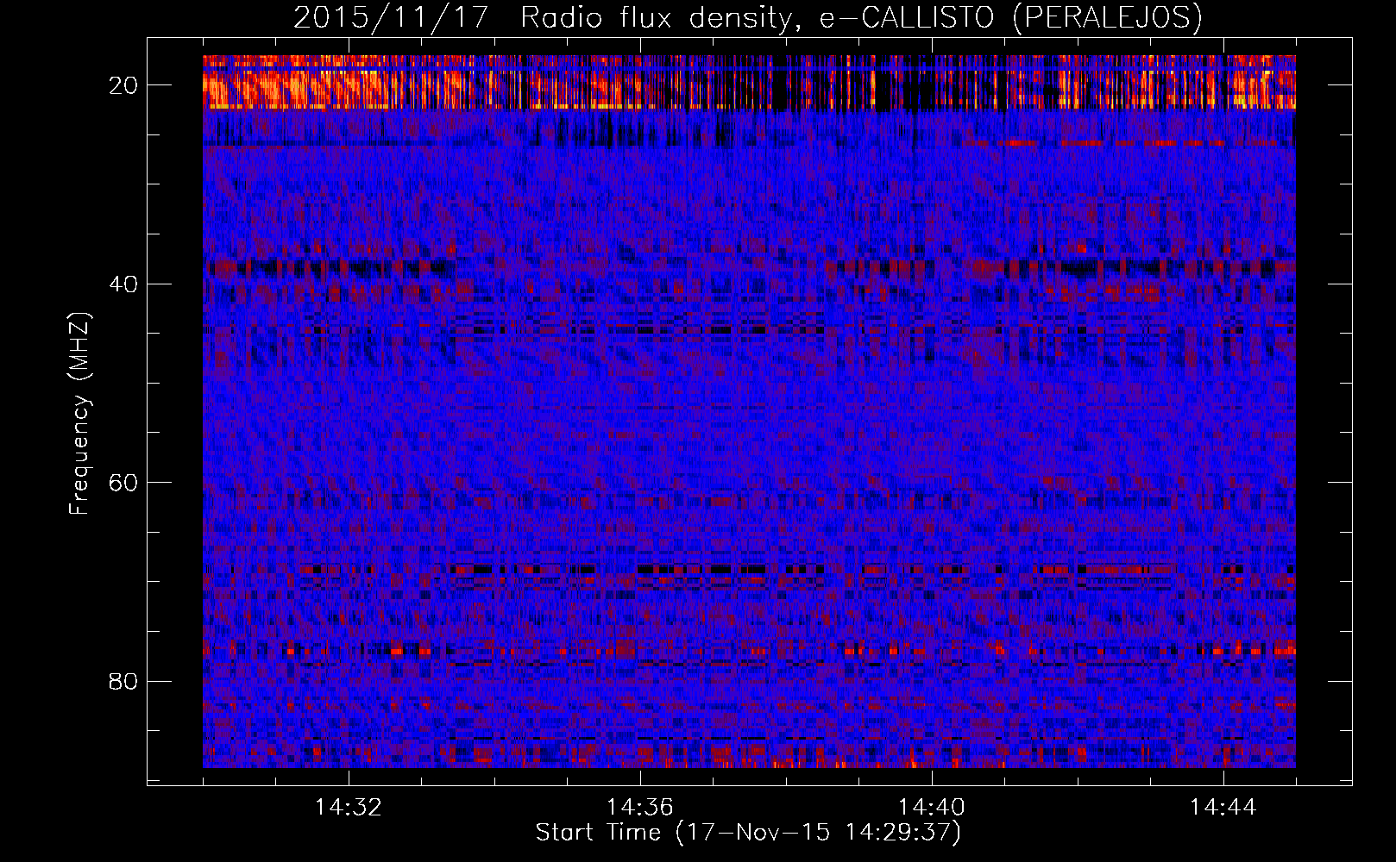Select the 80 MHz frequency tick label
Screen dimensions: 1396x862
(124, 681)
